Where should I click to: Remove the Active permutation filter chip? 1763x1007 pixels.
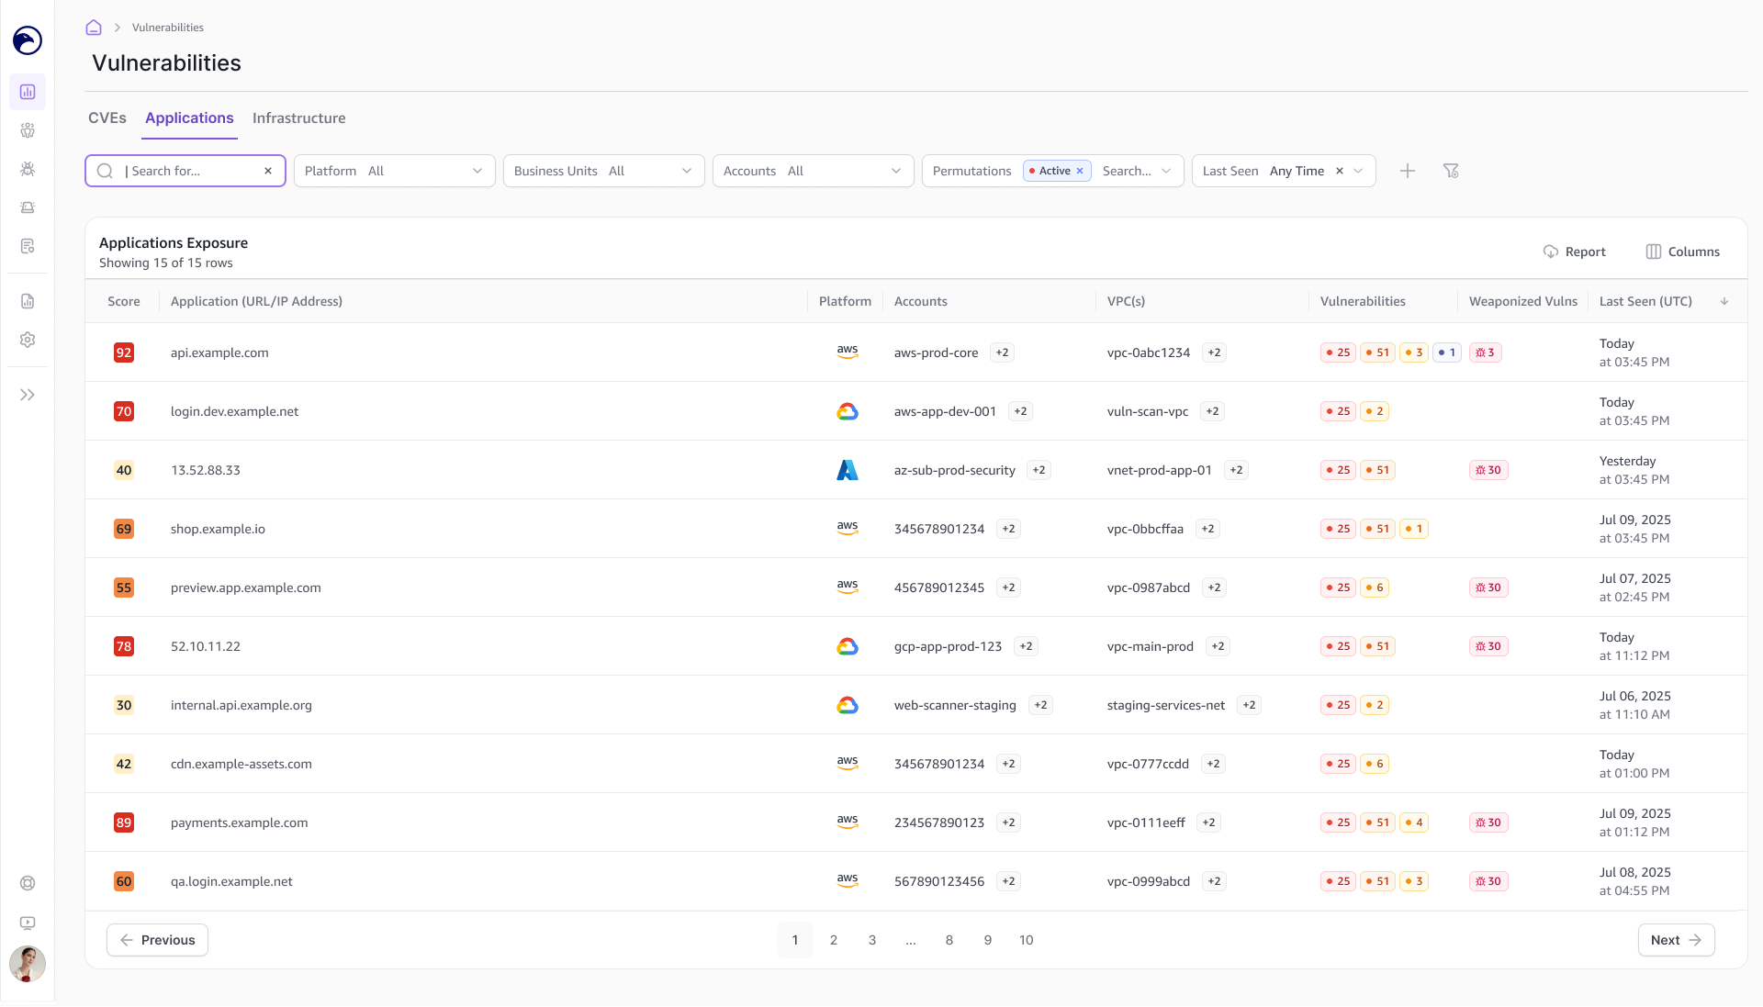point(1080,171)
